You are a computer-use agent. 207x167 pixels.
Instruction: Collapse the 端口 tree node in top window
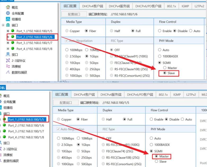coord(3,25)
